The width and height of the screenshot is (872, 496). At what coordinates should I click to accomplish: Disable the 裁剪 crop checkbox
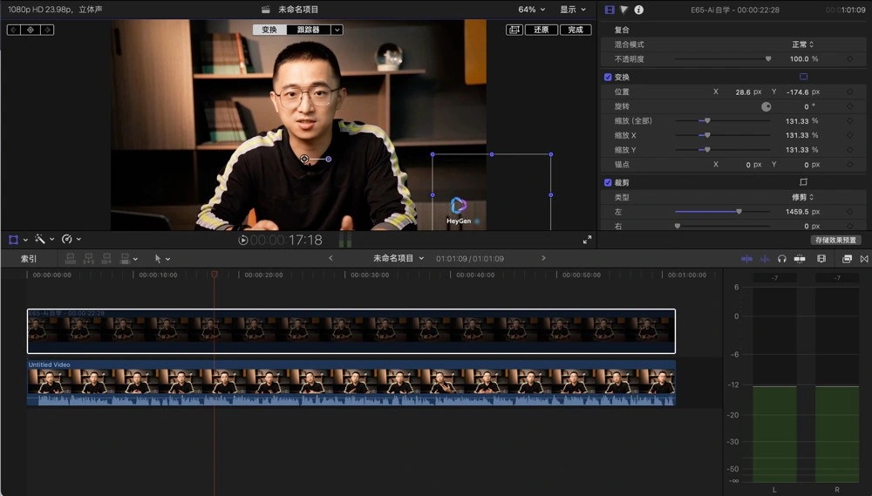coord(608,182)
